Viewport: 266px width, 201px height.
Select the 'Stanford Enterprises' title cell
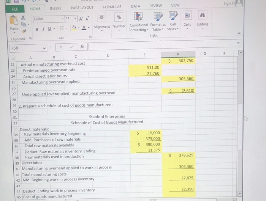tap(107, 116)
